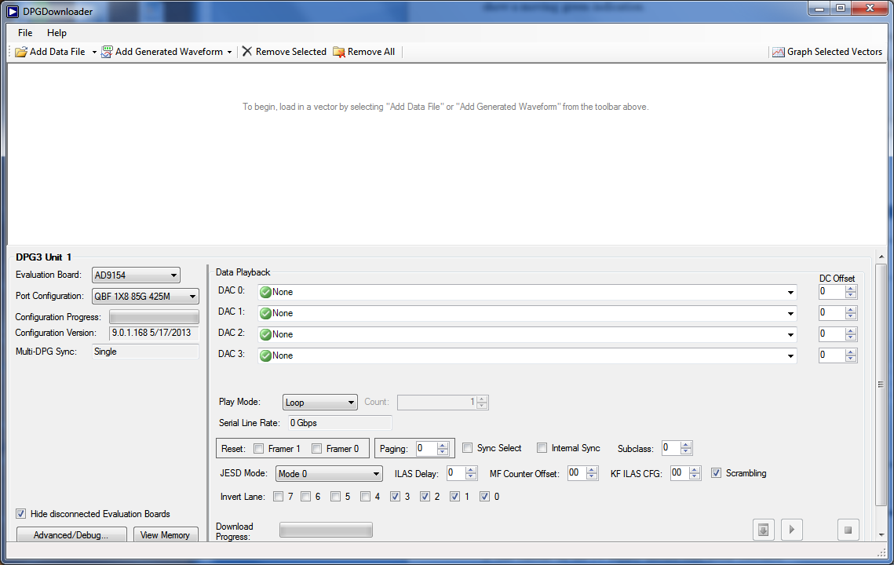Click the Configuration Progress bar
The image size is (894, 565).
tap(154, 317)
